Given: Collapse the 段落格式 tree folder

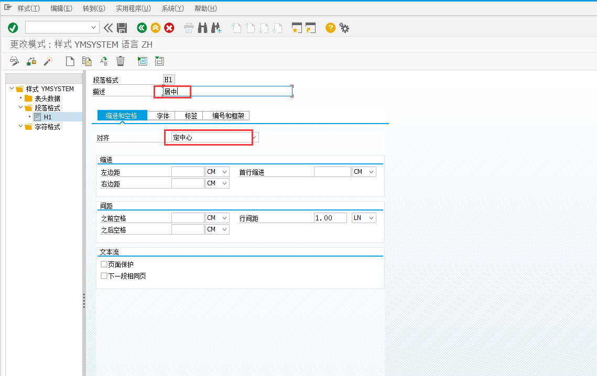Looking at the screenshot, I should [x=20, y=107].
